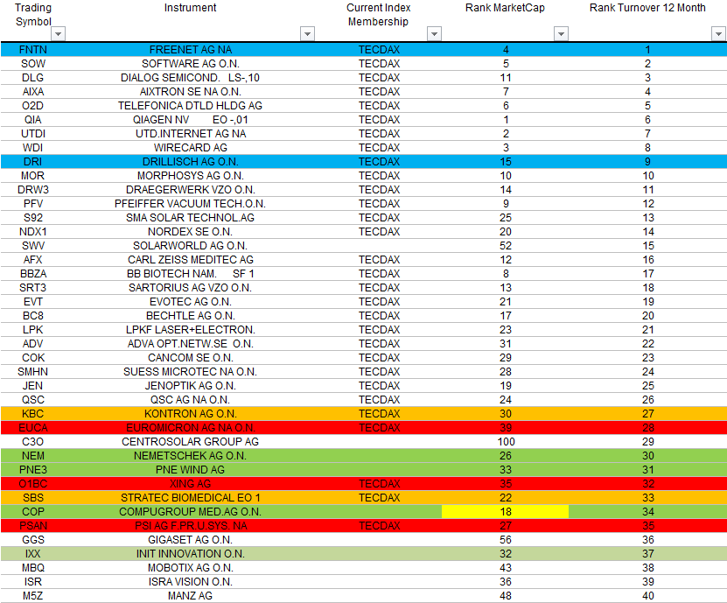The height and width of the screenshot is (603, 727).
Task: Open the Rank MarketCap filter dropdown
Action: tap(561, 34)
